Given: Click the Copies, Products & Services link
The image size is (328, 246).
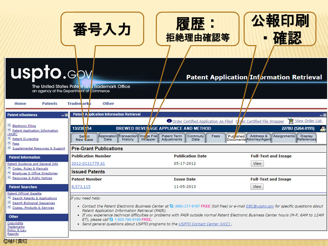Looking at the screenshot, I should [x=33, y=208].
